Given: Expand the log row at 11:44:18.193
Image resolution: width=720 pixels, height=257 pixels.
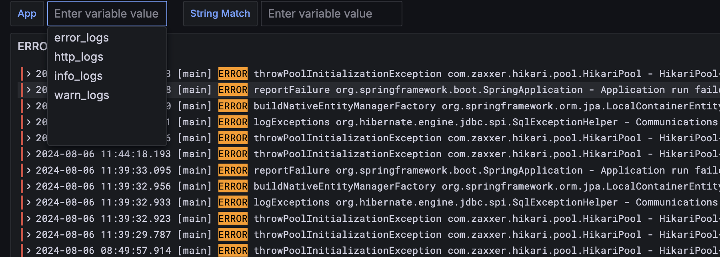Looking at the screenshot, I should pos(29,154).
